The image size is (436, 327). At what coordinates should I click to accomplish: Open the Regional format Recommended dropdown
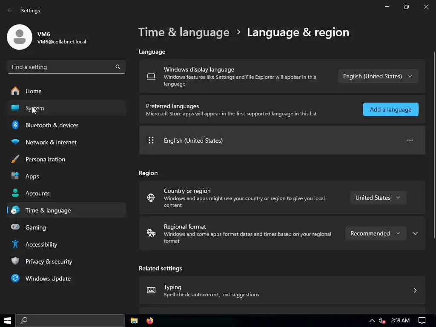376,233
